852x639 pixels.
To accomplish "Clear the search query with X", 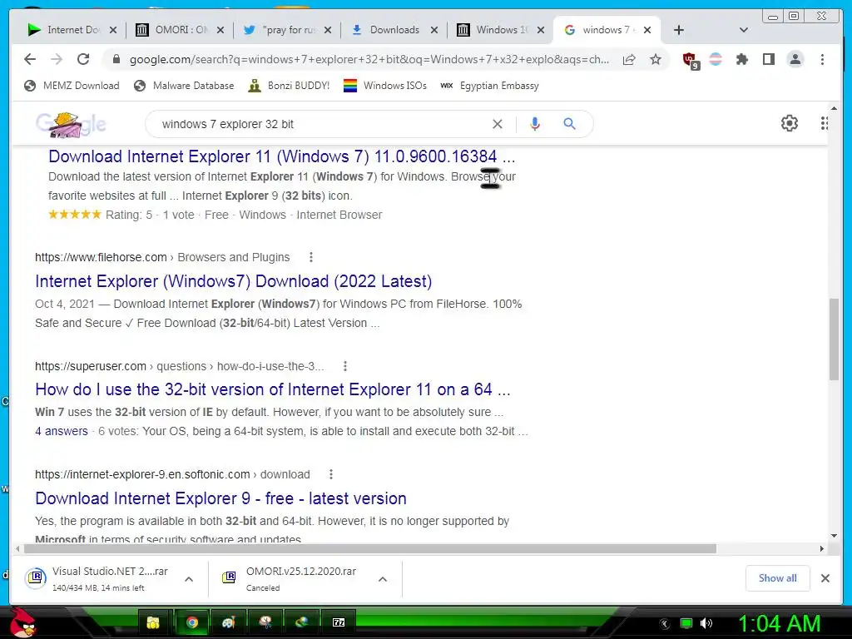I will click(x=498, y=124).
